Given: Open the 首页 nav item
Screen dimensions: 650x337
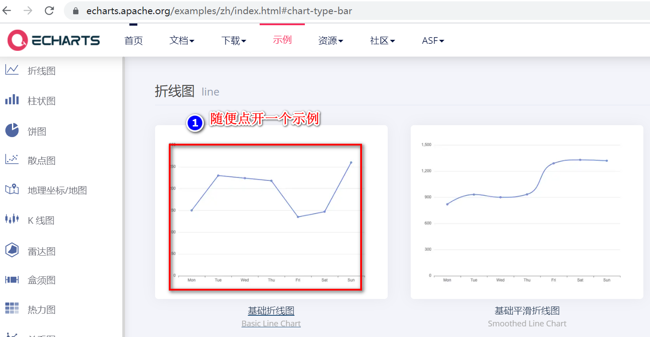Looking at the screenshot, I should (134, 41).
